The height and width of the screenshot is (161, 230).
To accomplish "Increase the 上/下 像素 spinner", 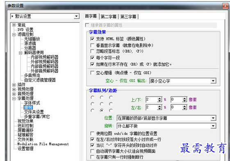I will pos(184,98).
